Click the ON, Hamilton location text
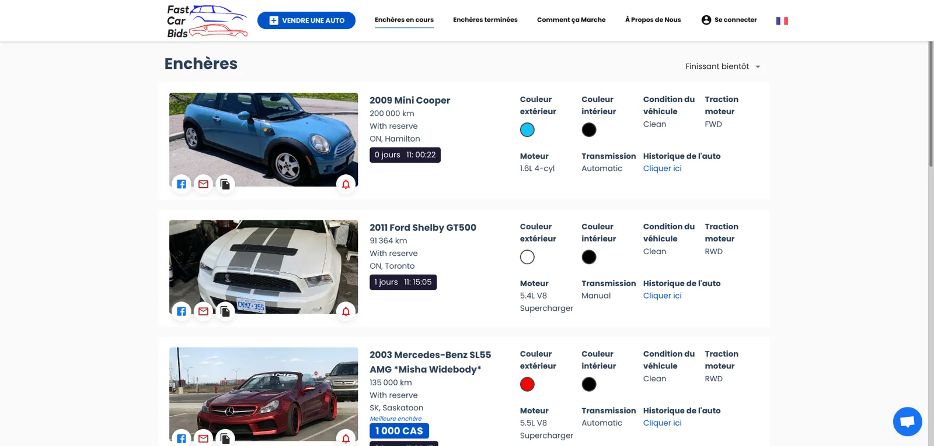 point(395,139)
